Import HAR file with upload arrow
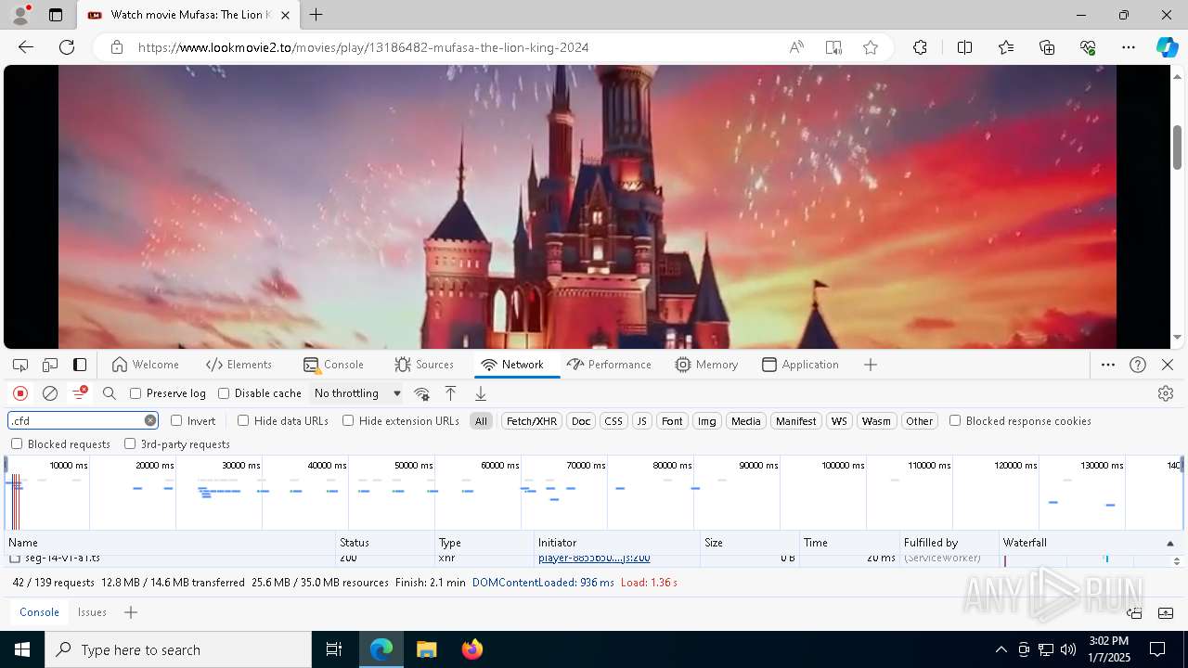The height and width of the screenshot is (668, 1188). click(x=450, y=393)
